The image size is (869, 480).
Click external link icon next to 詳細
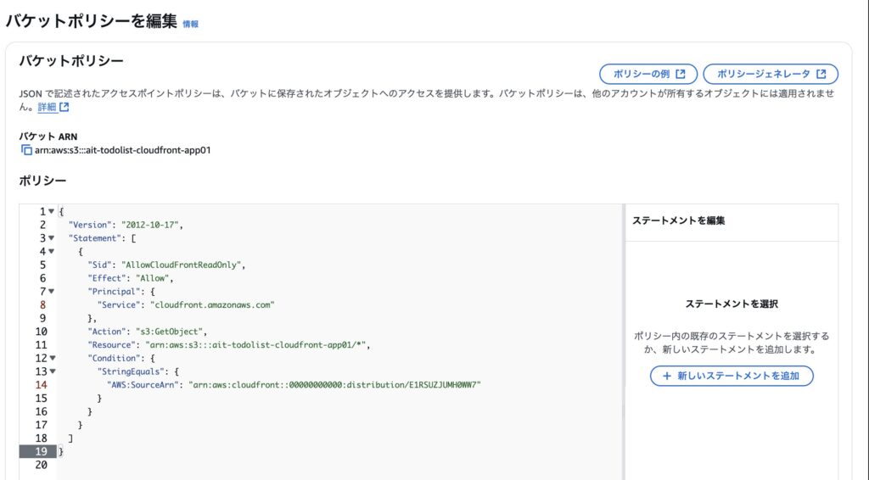[x=64, y=107]
